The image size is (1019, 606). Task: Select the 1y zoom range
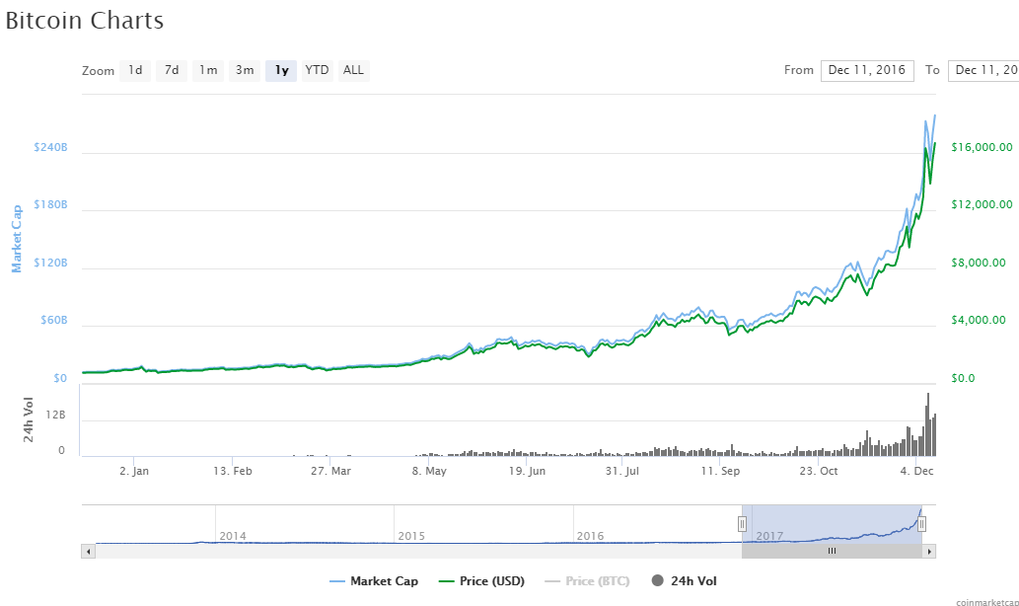click(281, 70)
